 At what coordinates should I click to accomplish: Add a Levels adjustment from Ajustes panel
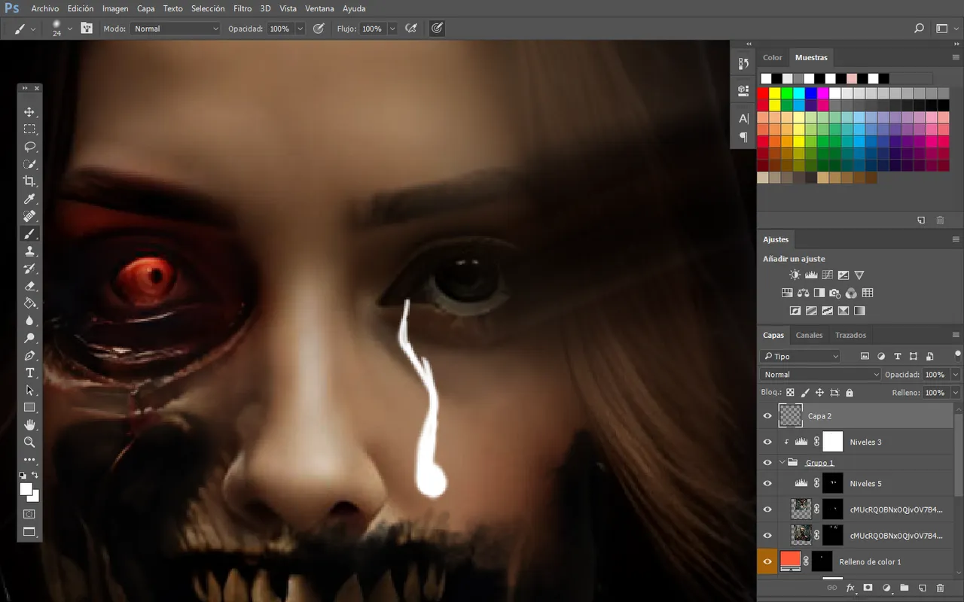811,275
